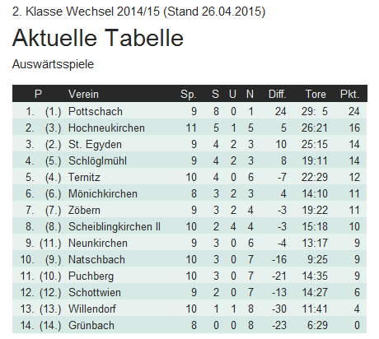
Task: Select the Natschbach row entry
Action: pyautogui.click(x=96, y=259)
